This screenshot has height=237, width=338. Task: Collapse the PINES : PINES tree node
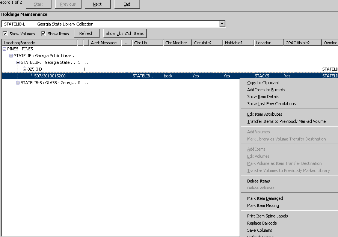[x=4, y=49]
